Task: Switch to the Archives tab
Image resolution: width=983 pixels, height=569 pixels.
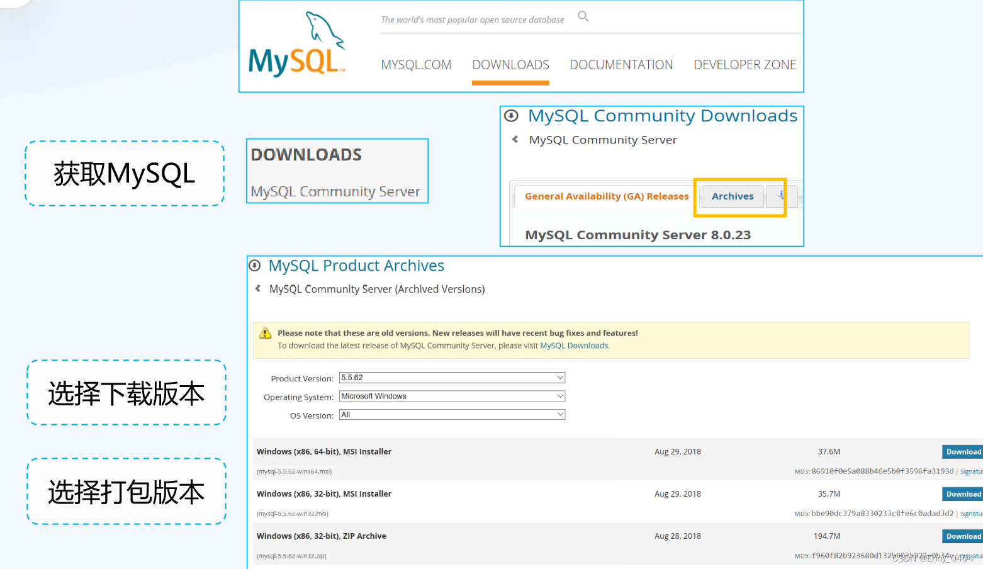Action: click(732, 196)
